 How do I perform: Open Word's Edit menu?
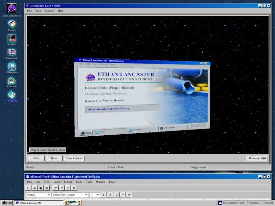(38, 182)
